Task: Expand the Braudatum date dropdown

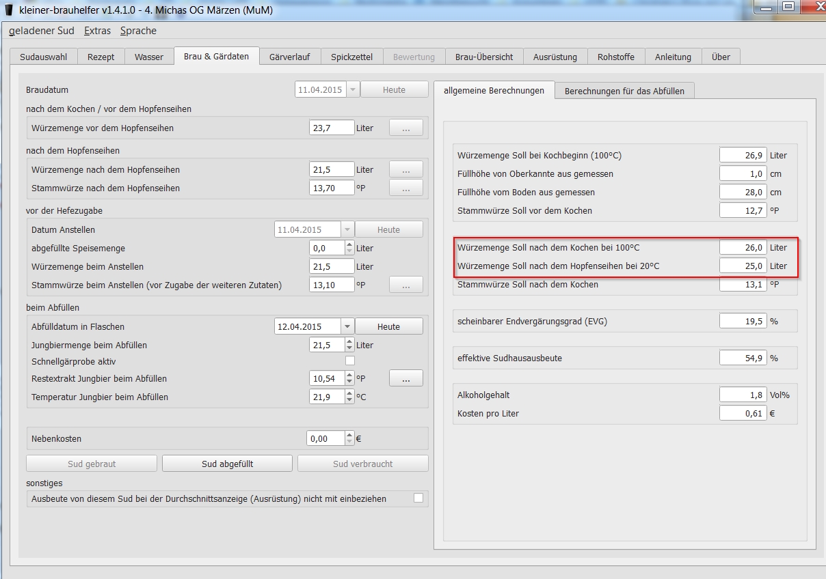Action: click(x=353, y=89)
